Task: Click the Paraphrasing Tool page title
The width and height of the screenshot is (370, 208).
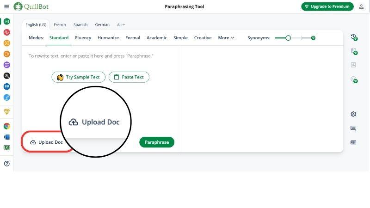Action: point(184,6)
